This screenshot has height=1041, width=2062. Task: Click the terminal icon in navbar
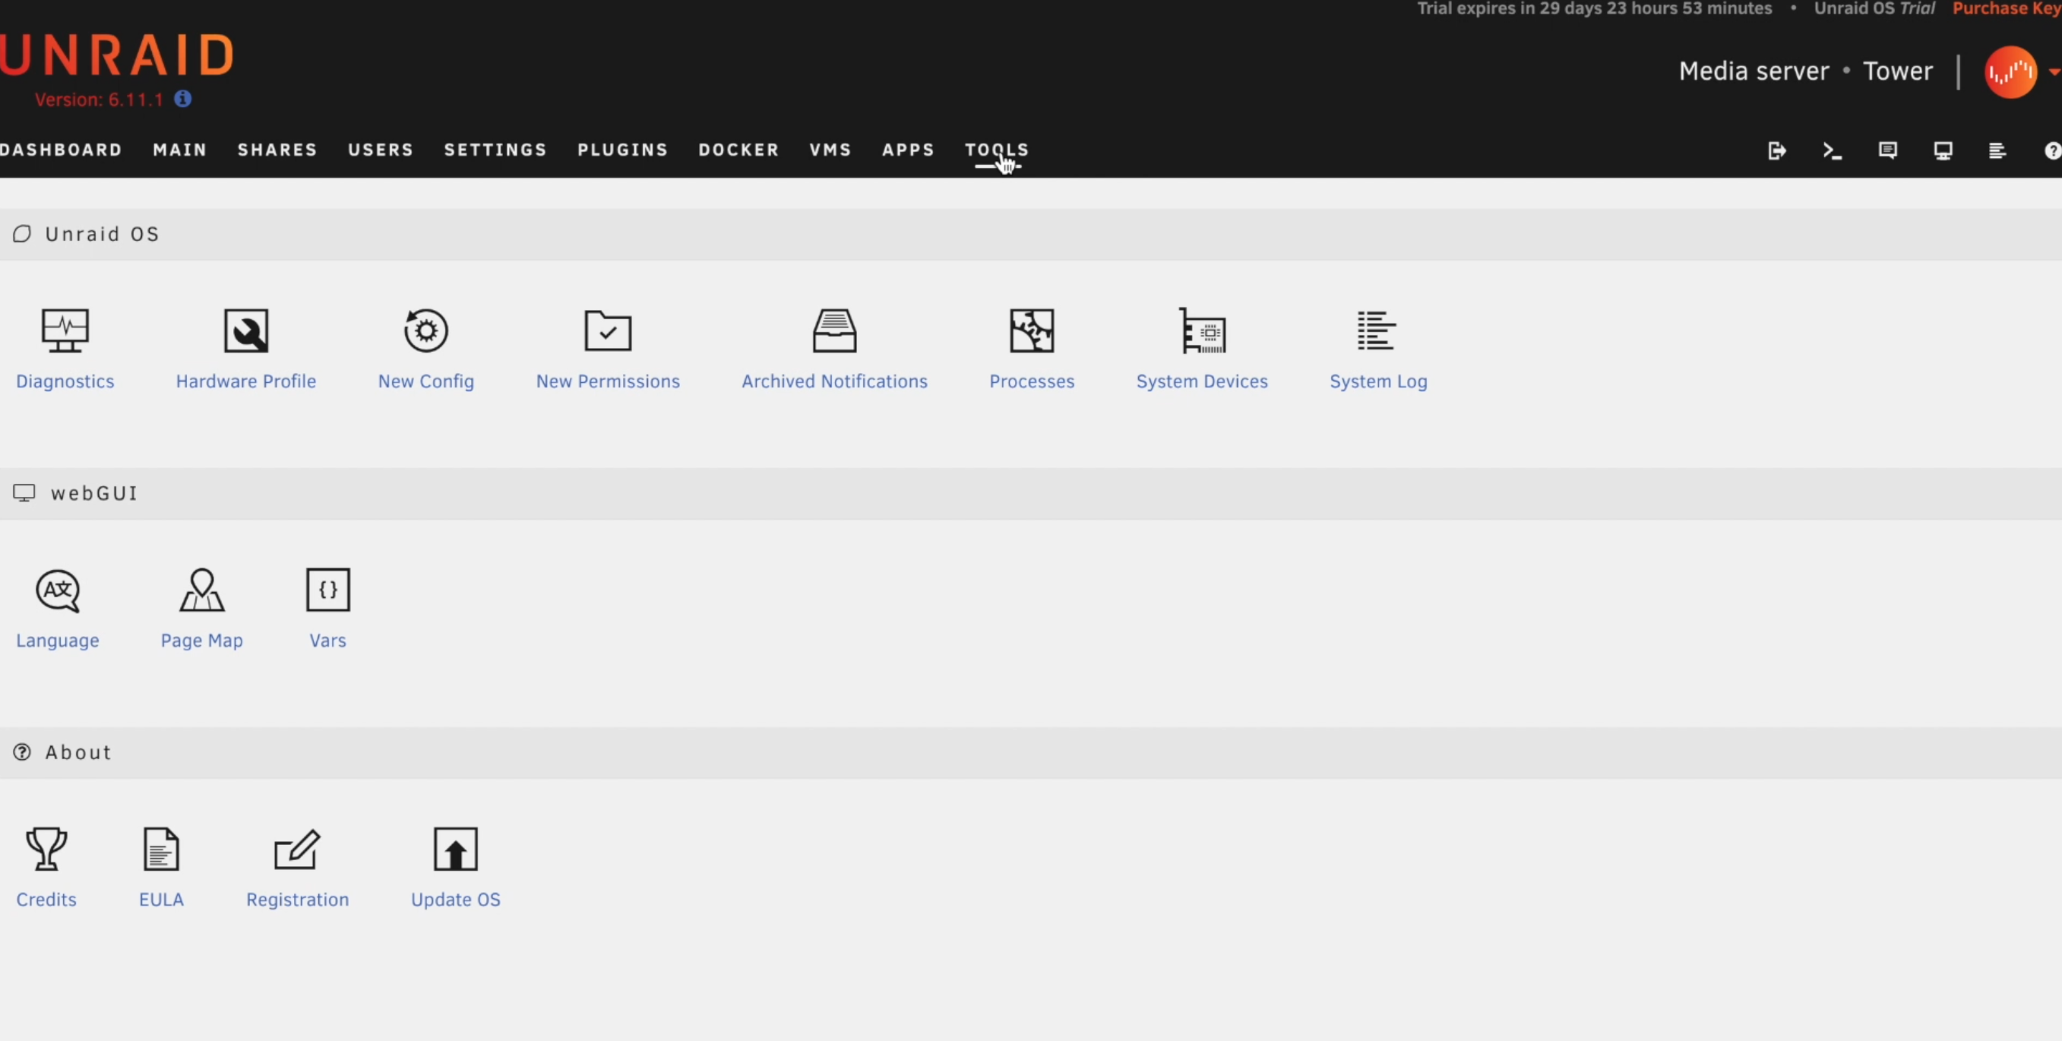(x=1833, y=150)
